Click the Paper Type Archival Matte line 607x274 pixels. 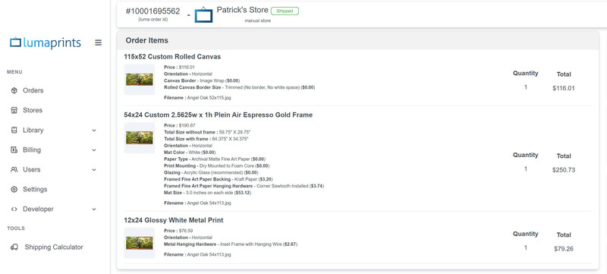[x=215, y=159]
